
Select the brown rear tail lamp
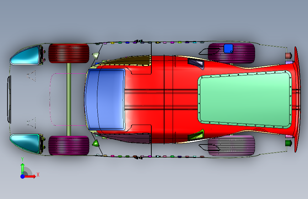pos(288,56)
